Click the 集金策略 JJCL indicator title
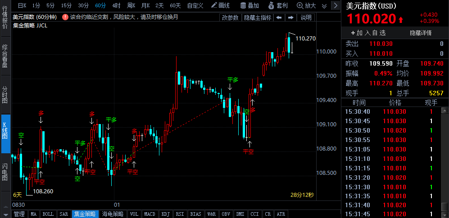 [x=30, y=26]
